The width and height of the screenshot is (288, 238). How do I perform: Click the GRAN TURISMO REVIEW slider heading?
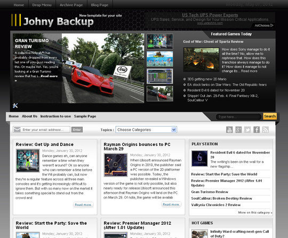(x=32, y=44)
